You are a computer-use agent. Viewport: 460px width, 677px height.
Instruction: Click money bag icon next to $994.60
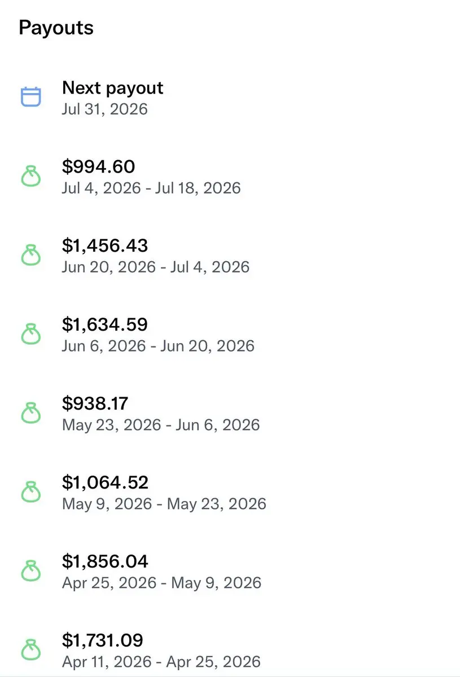click(x=31, y=176)
